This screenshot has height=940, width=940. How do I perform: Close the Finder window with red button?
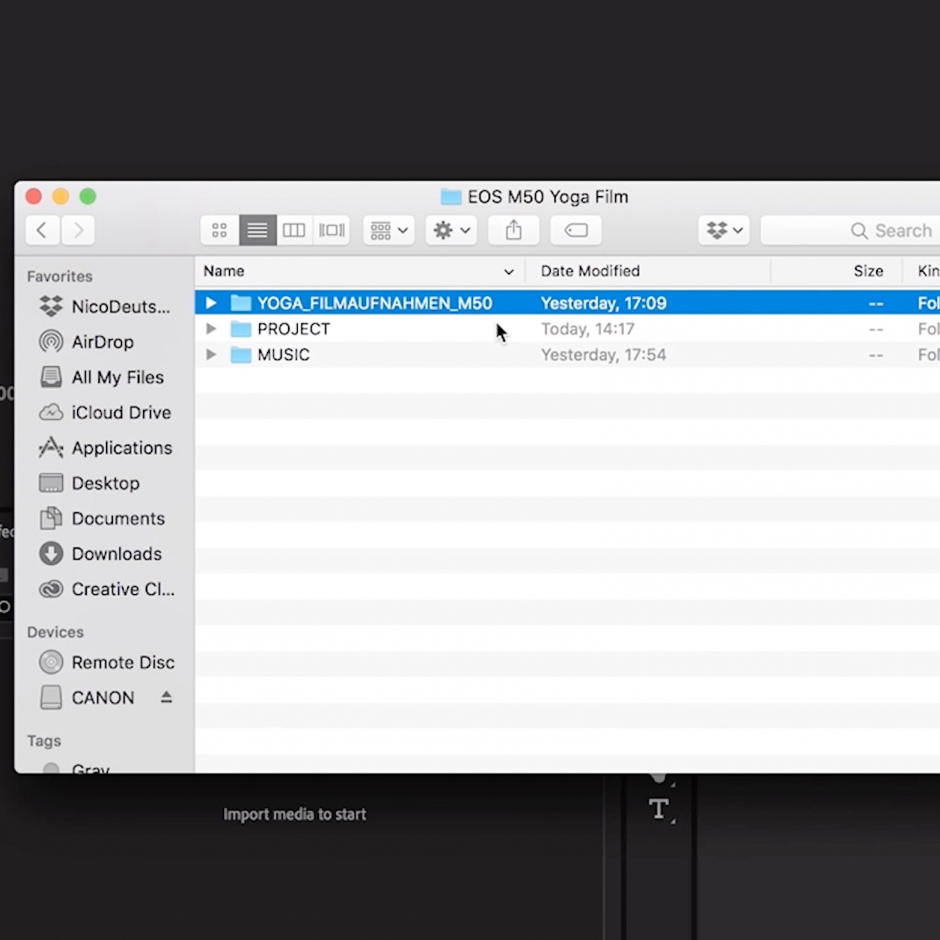[x=33, y=196]
